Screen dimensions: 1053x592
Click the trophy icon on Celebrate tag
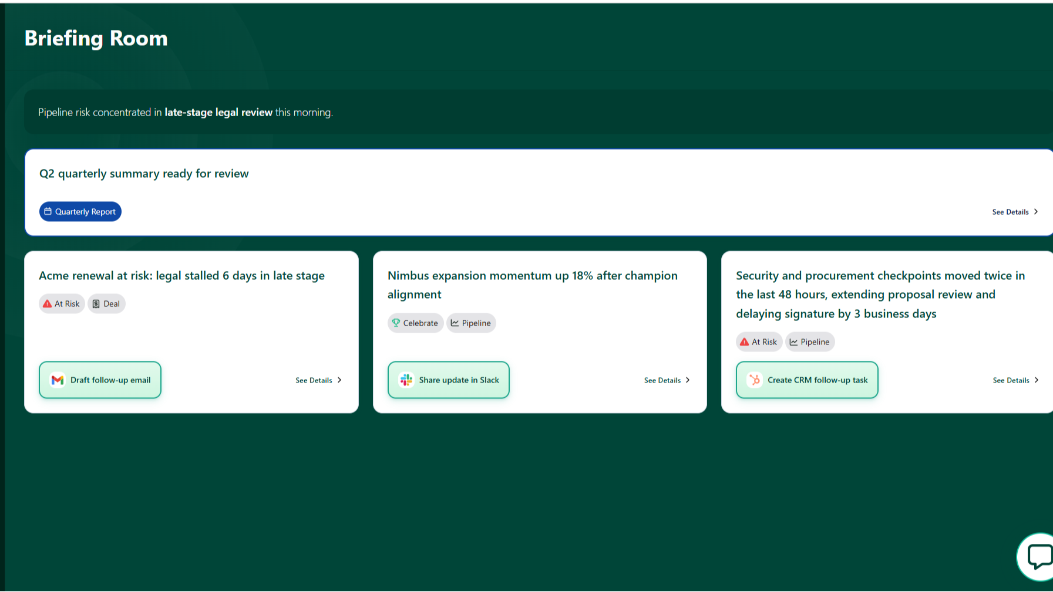click(x=396, y=323)
